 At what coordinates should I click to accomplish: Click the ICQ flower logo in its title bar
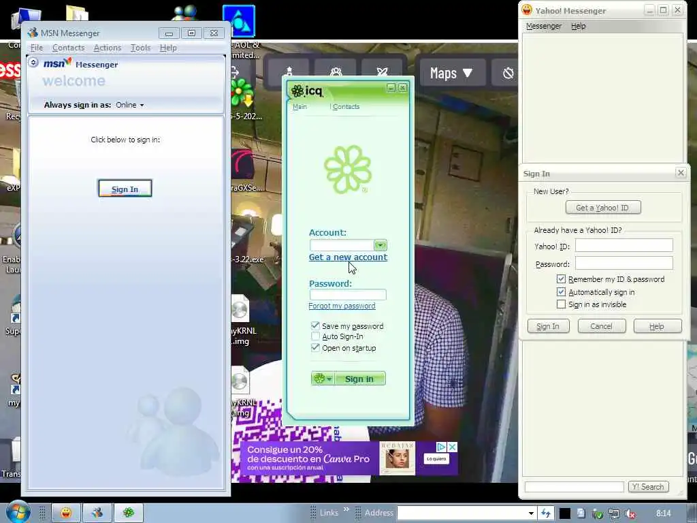coord(297,91)
